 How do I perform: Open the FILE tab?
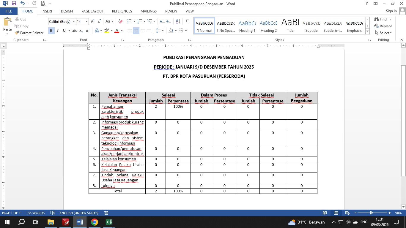point(9,11)
